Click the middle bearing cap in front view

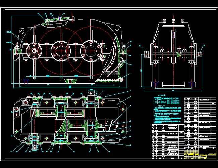tap(61, 51)
